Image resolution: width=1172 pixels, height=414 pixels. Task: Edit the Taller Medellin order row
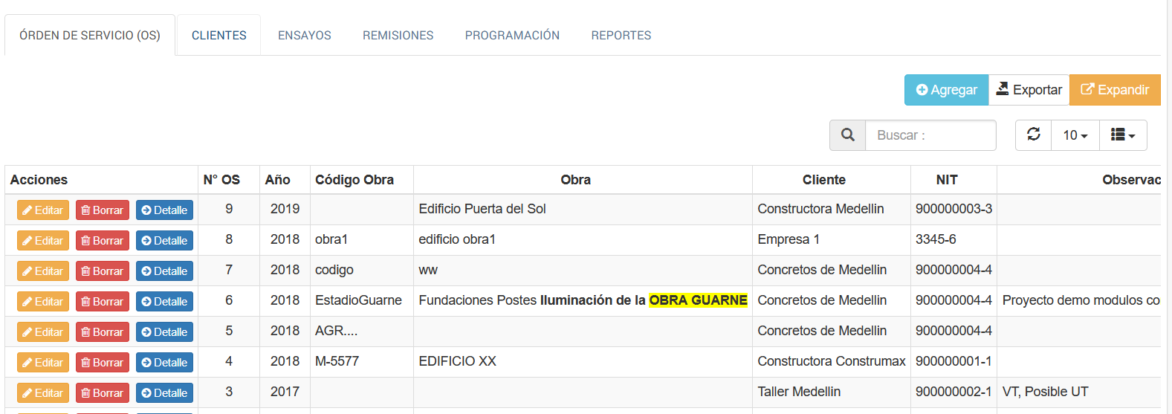pos(42,393)
